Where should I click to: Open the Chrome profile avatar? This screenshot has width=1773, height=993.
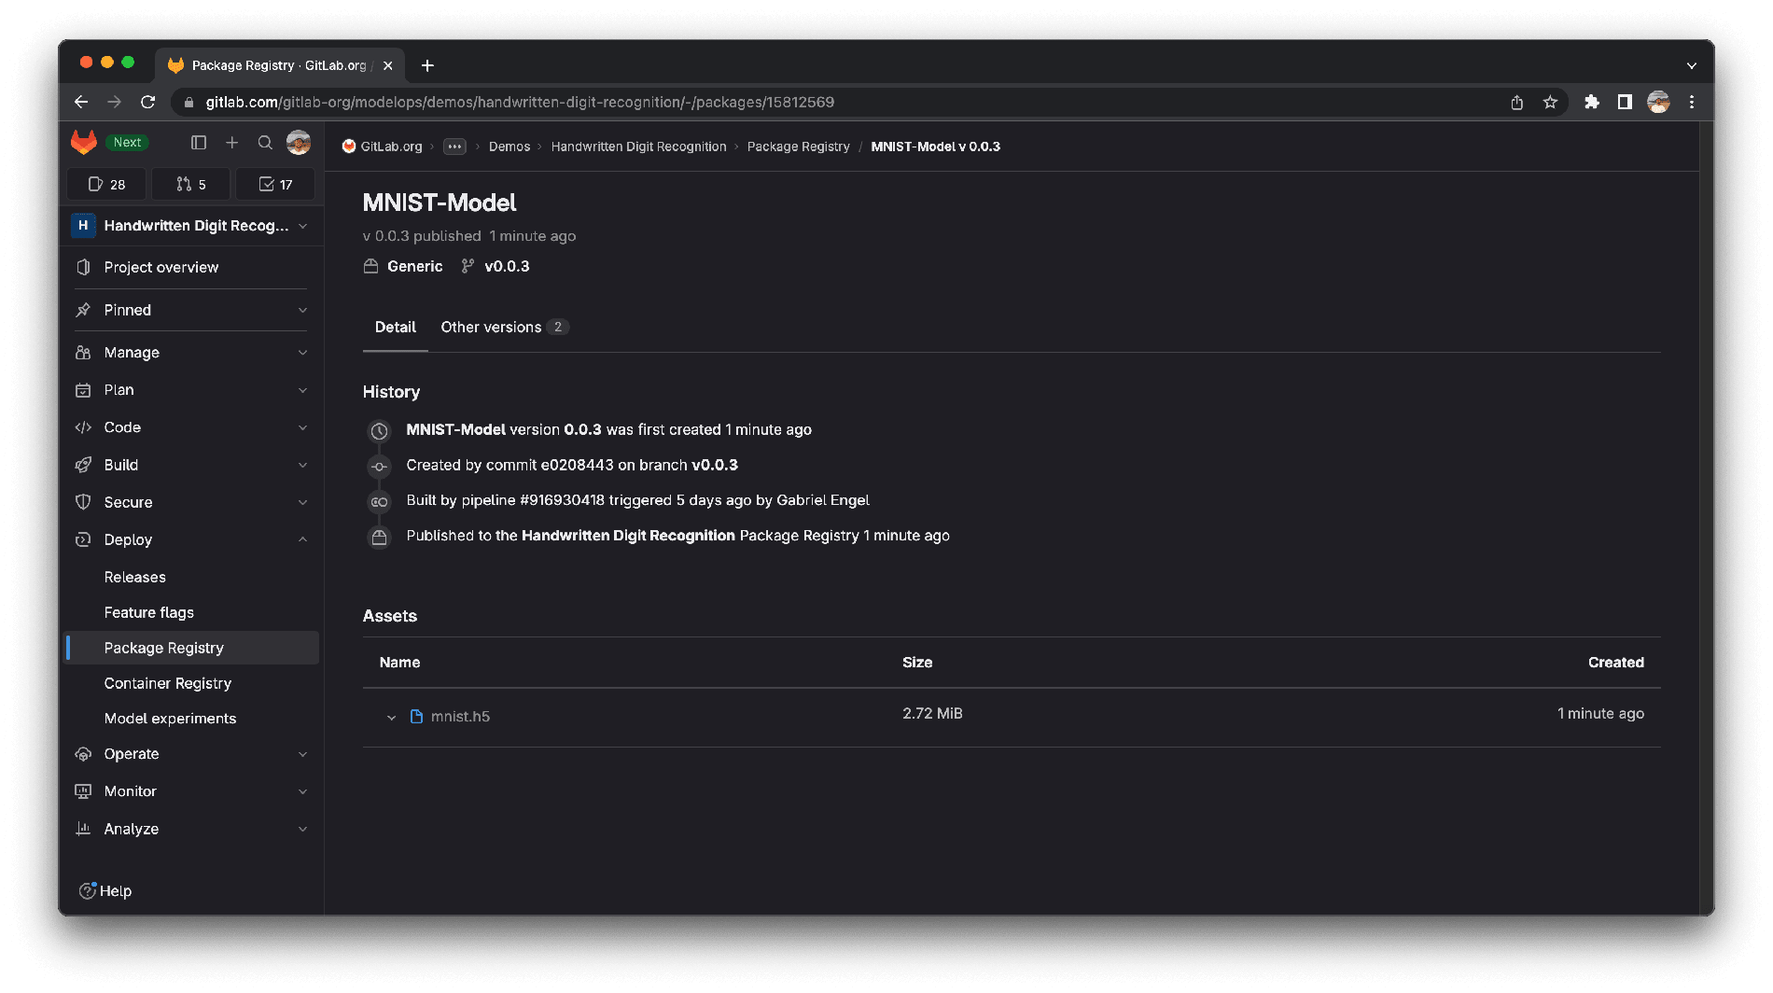coord(1658,103)
